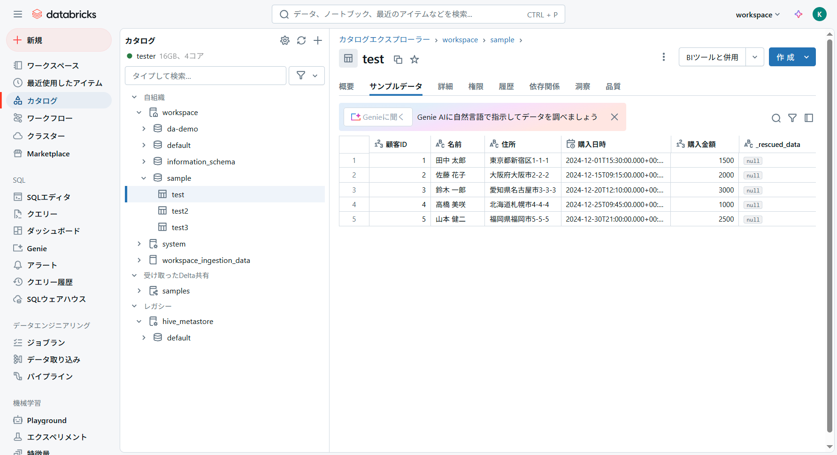
Task: Collapse the hive_metastore catalog
Action: (x=139, y=321)
